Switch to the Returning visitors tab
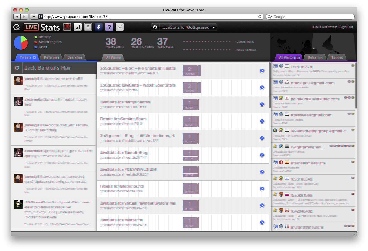The height and width of the screenshot is (251, 368). click(x=315, y=57)
